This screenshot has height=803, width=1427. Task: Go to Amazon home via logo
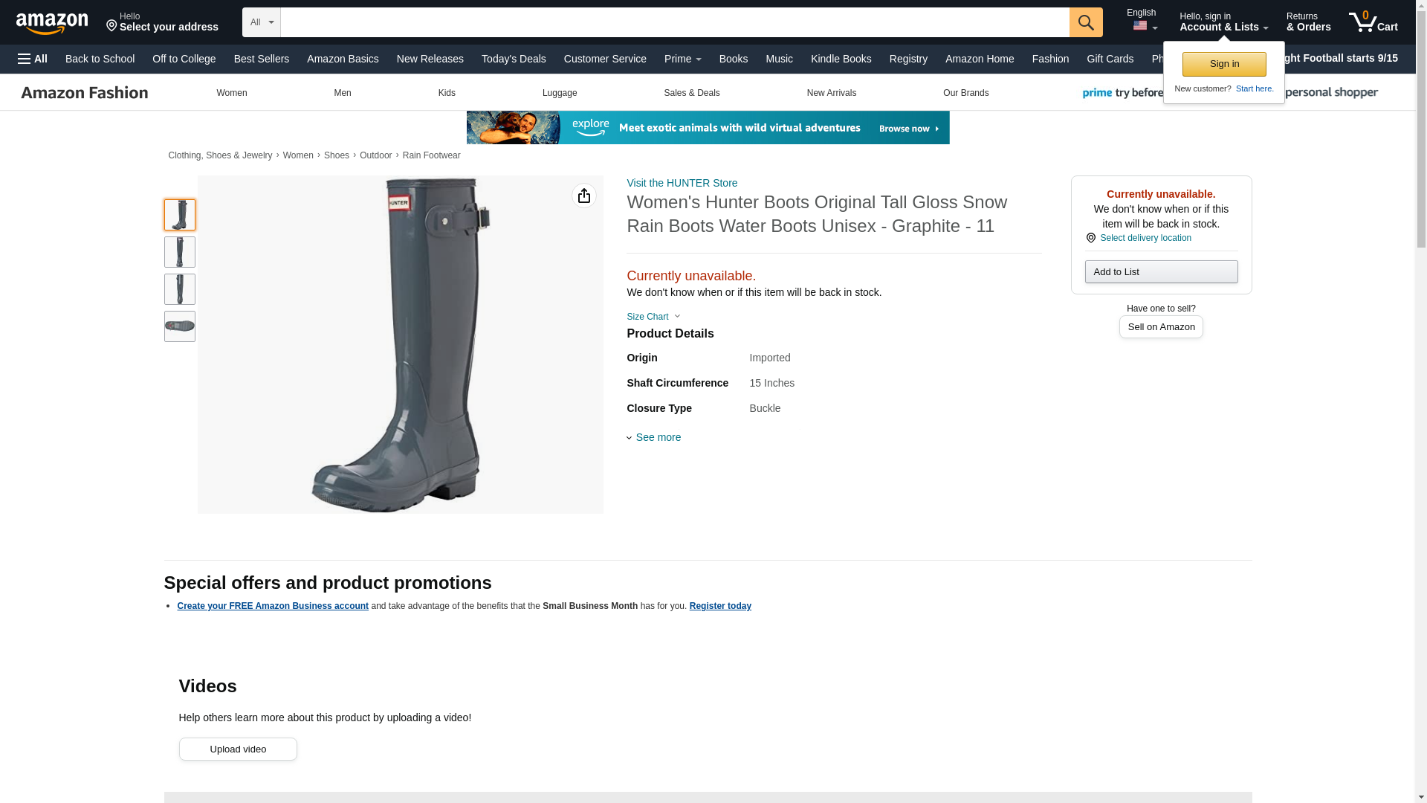52,23
